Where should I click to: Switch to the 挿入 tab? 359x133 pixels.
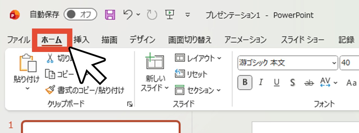coord(82,40)
